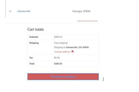The width and height of the screenshot is (139, 92).
Task: Click the Change address link
Action: (x=62, y=52)
